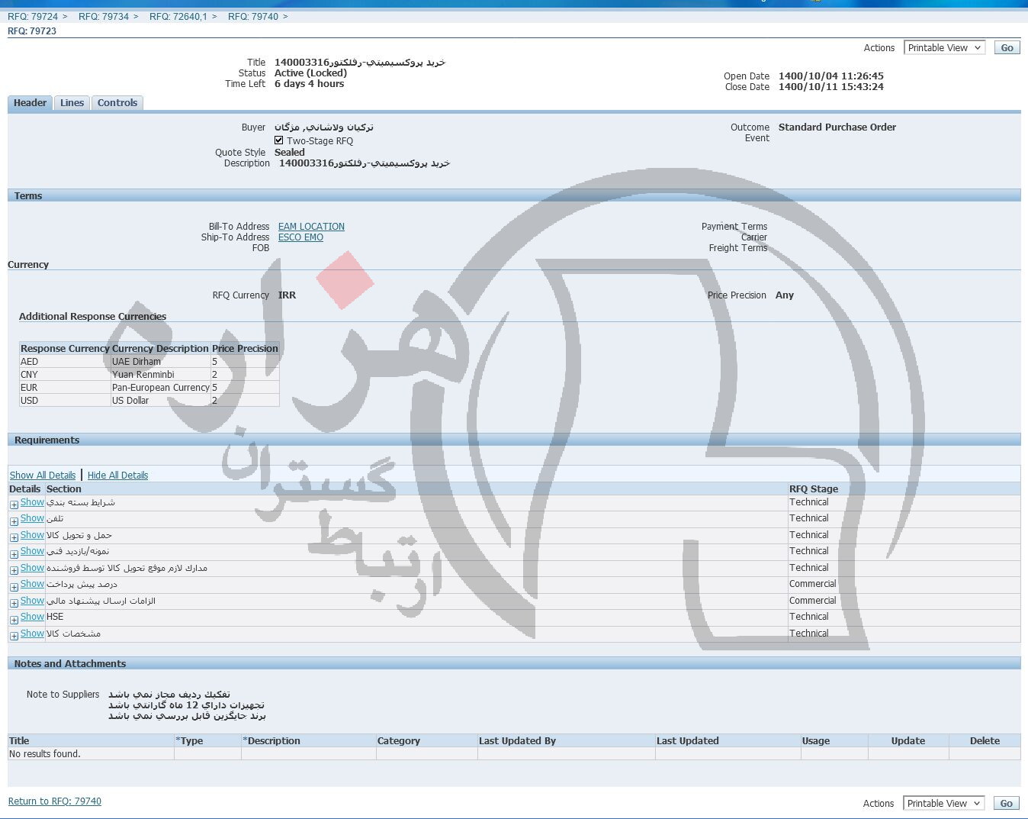Expand the مشخصات کالا row plus icon
The height and width of the screenshot is (819, 1028).
[14, 636]
